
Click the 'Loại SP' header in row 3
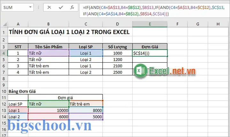tap(86, 47)
